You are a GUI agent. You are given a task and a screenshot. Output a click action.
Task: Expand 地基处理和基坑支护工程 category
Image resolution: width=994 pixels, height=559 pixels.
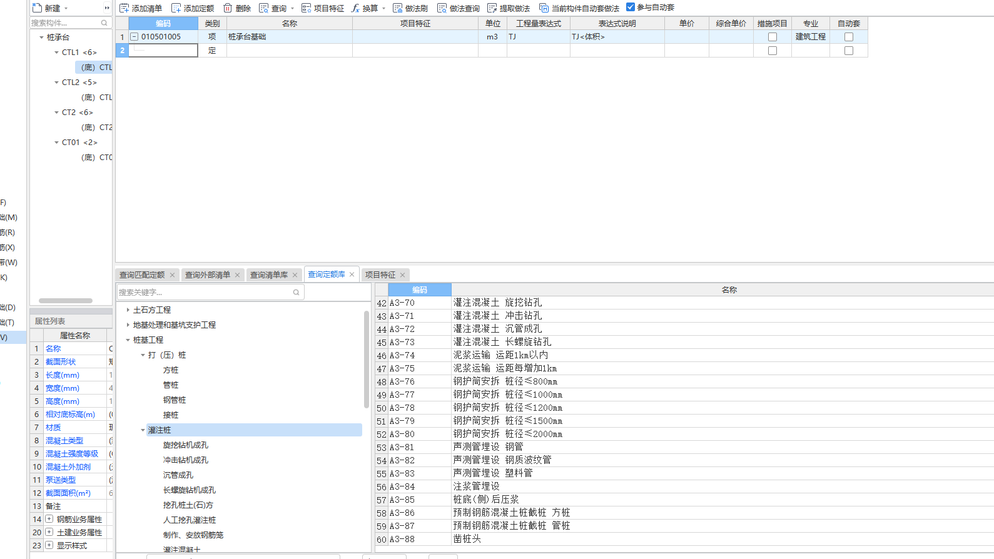(128, 325)
